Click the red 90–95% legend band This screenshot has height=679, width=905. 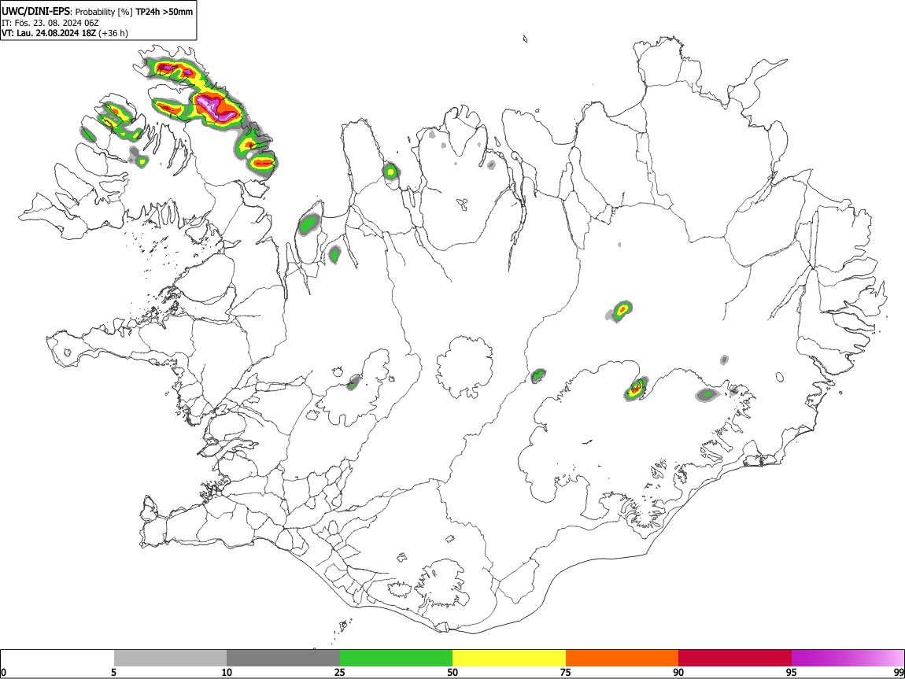click(735, 659)
